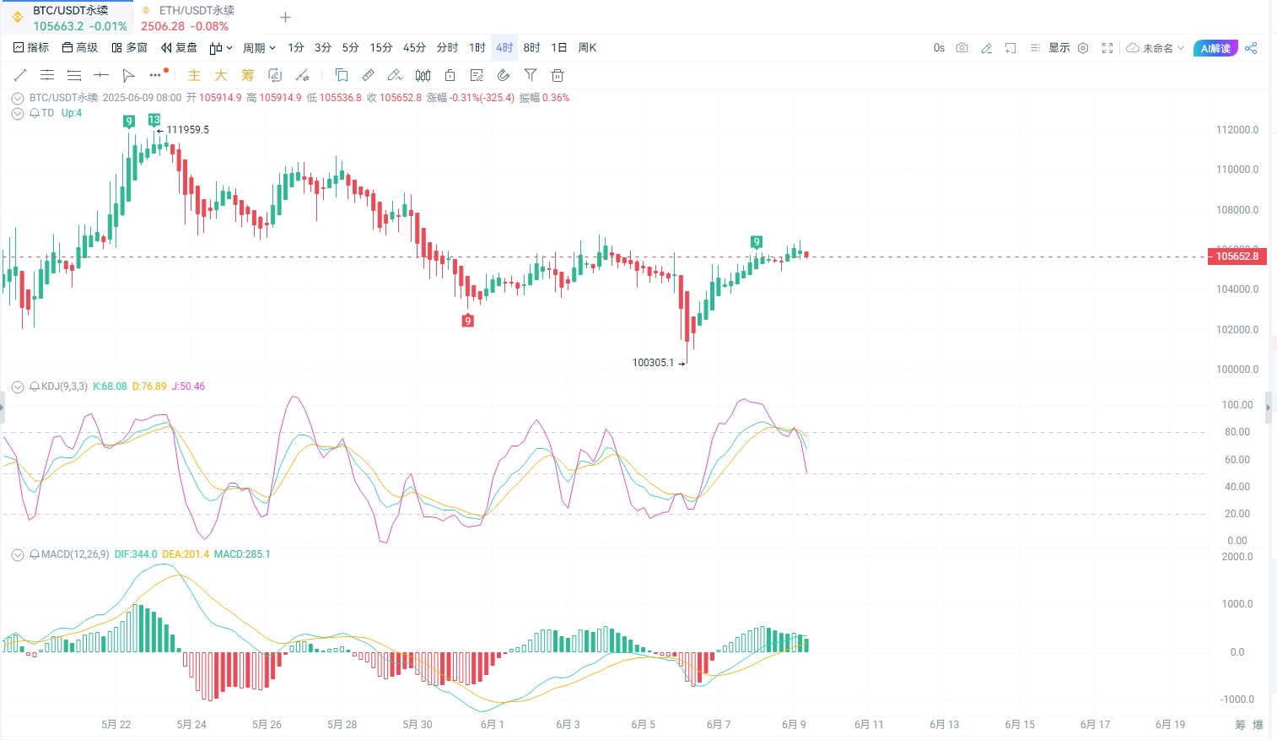Collapse the MACD indicator panel
Screen dimensions: 1277x740
coord(18,554)
